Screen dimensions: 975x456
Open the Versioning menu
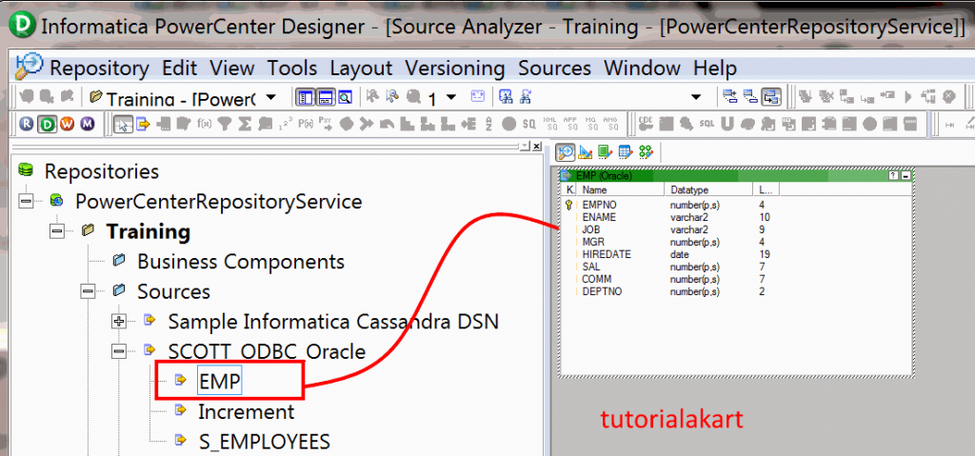pos(454,68)
